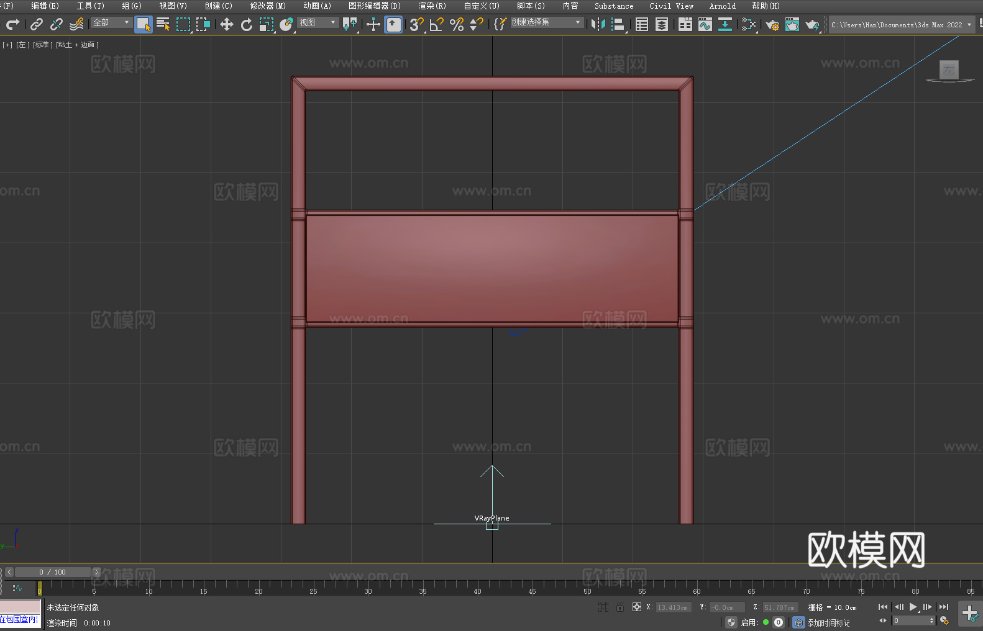The height and width of the screenshot is (631, 983).
Task: Toggle Spinner Snap
Action: (477, 25)
